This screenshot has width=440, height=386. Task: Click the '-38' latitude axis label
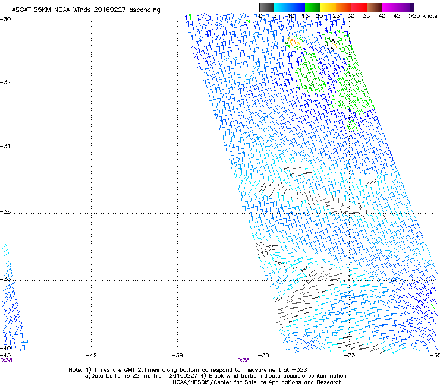(x=5, y=279)
